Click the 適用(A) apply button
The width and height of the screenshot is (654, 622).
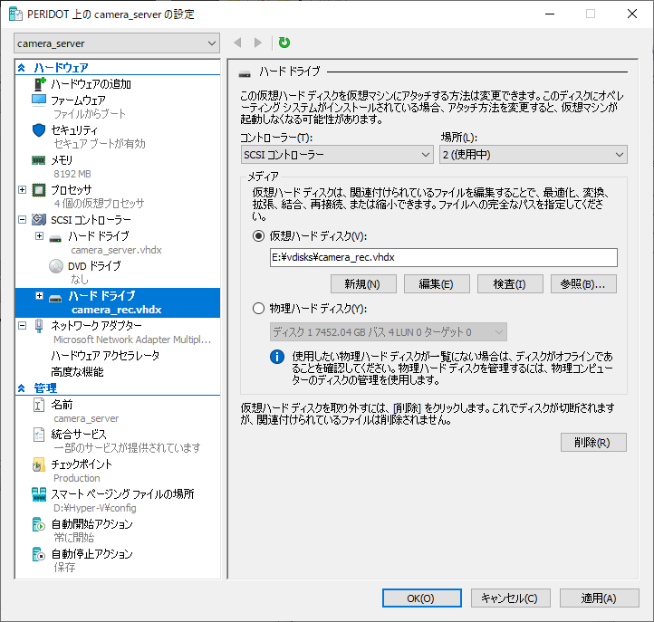coord(600,598)
